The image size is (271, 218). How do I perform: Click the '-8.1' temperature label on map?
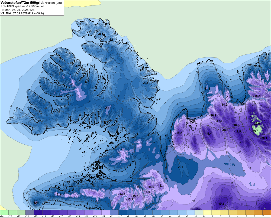click(x=180, y=167)
